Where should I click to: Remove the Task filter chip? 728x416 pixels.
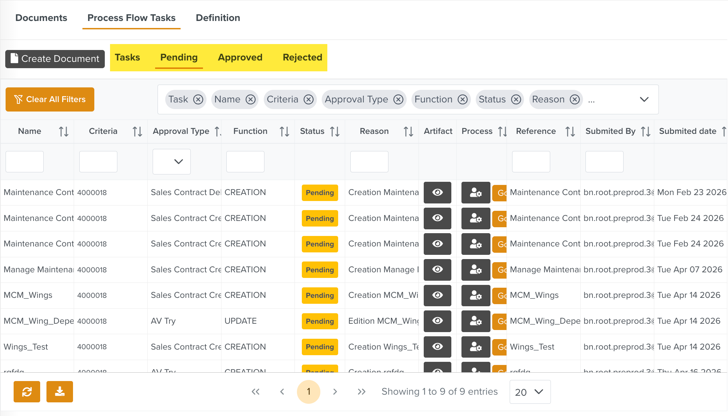(x=198, y=100)
